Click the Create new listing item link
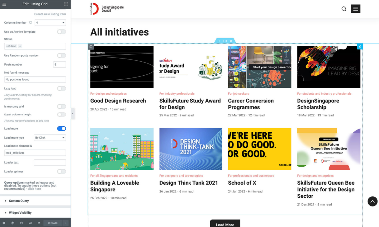The image size is (379, 227). (x=50, y=14)
